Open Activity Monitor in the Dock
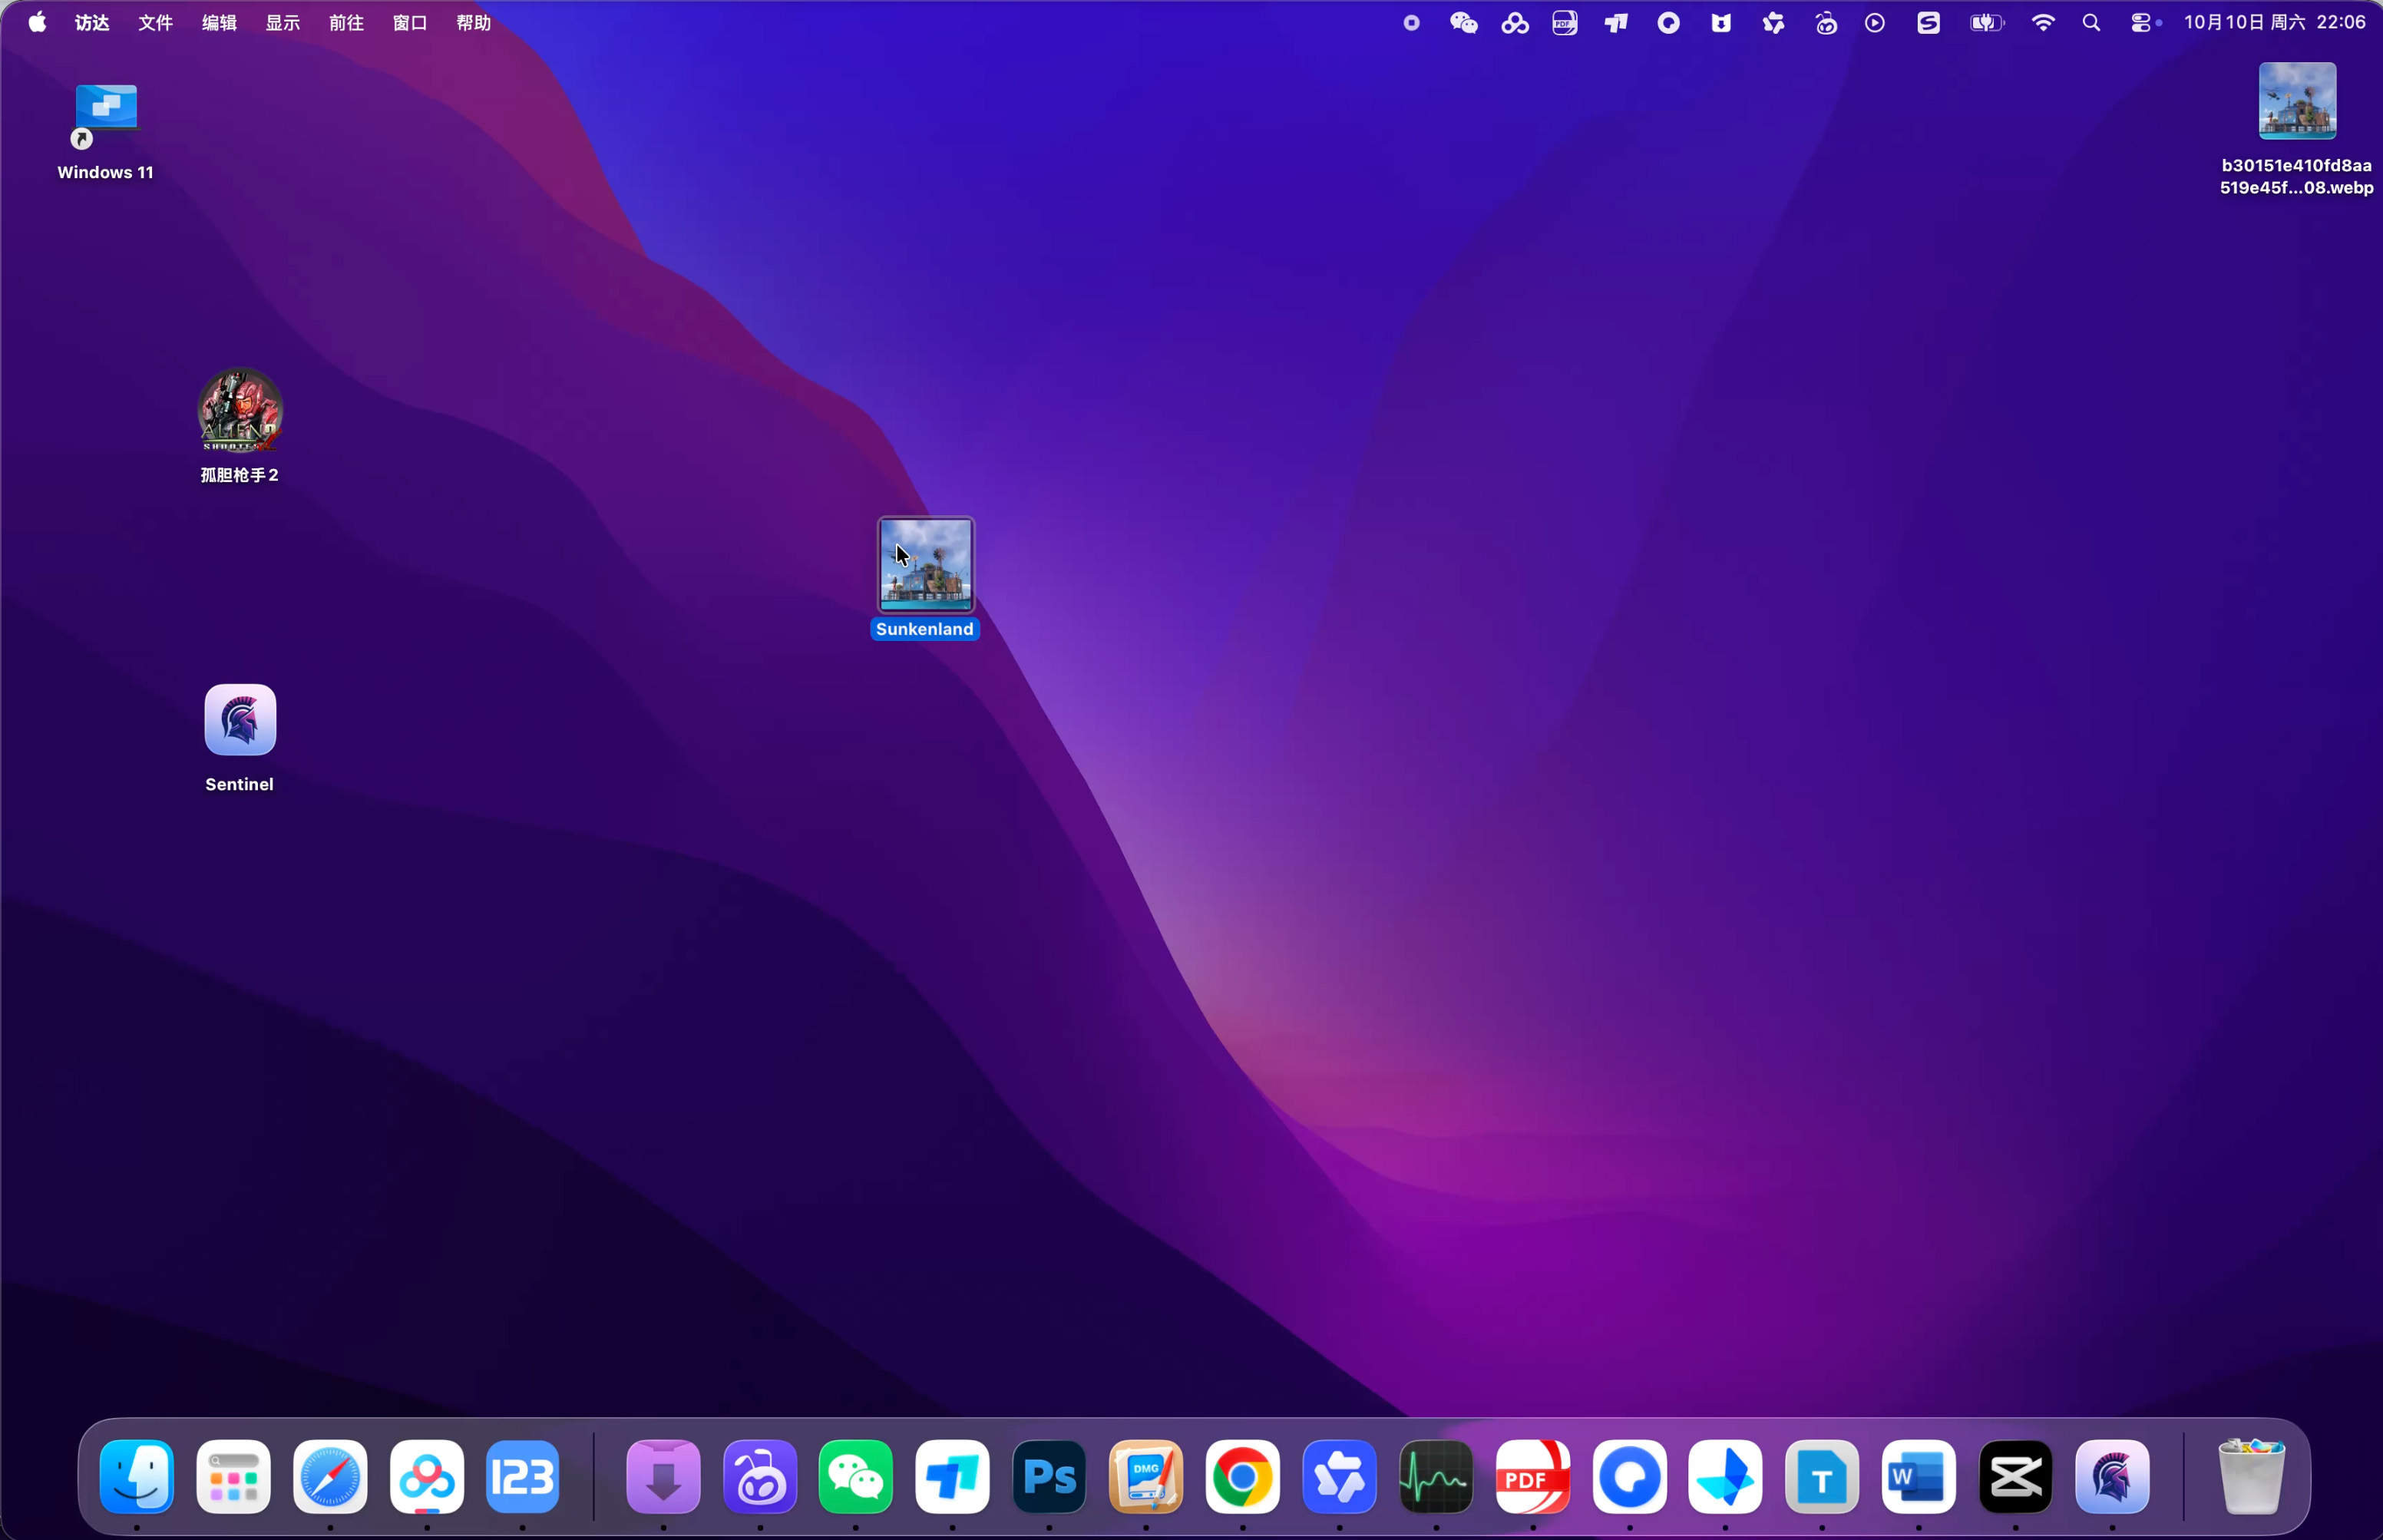This screenshot has width=2383, height=1540. 1436,1477
